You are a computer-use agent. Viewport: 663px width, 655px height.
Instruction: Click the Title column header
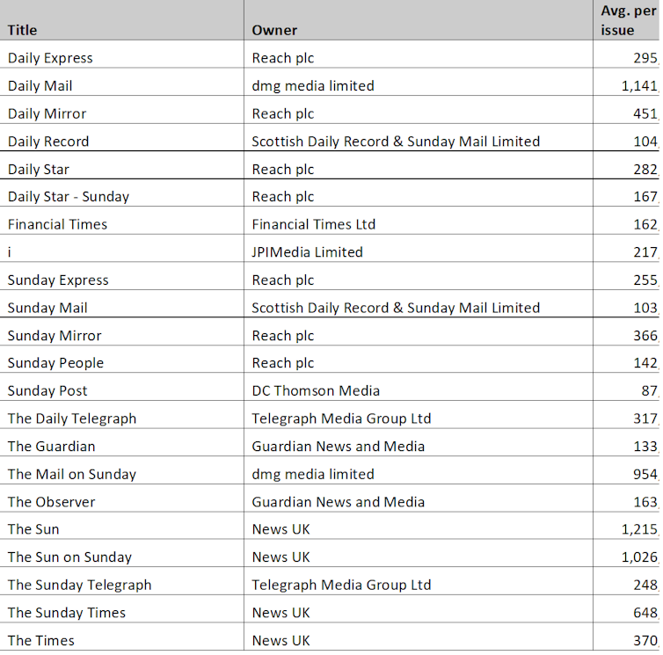(23, 30)
